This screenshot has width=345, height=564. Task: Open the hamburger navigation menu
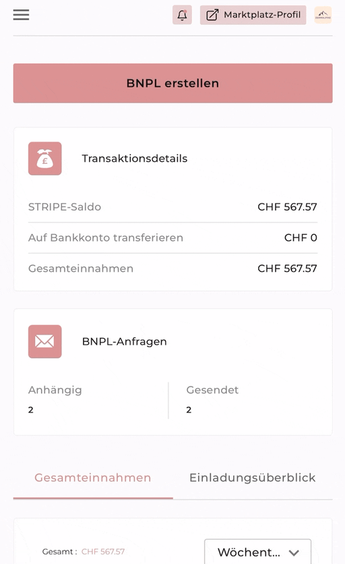click(21, 15)
